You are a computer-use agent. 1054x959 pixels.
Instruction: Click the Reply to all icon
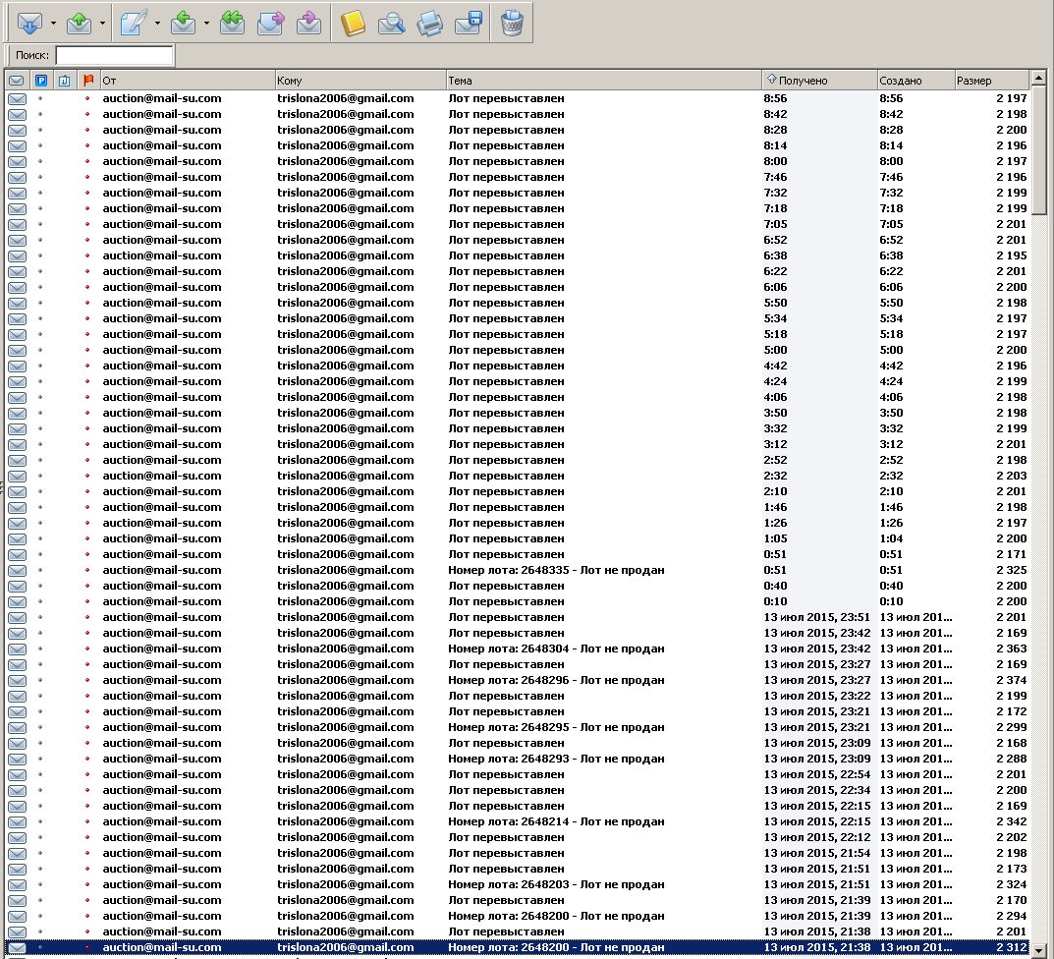coord(232,22)
